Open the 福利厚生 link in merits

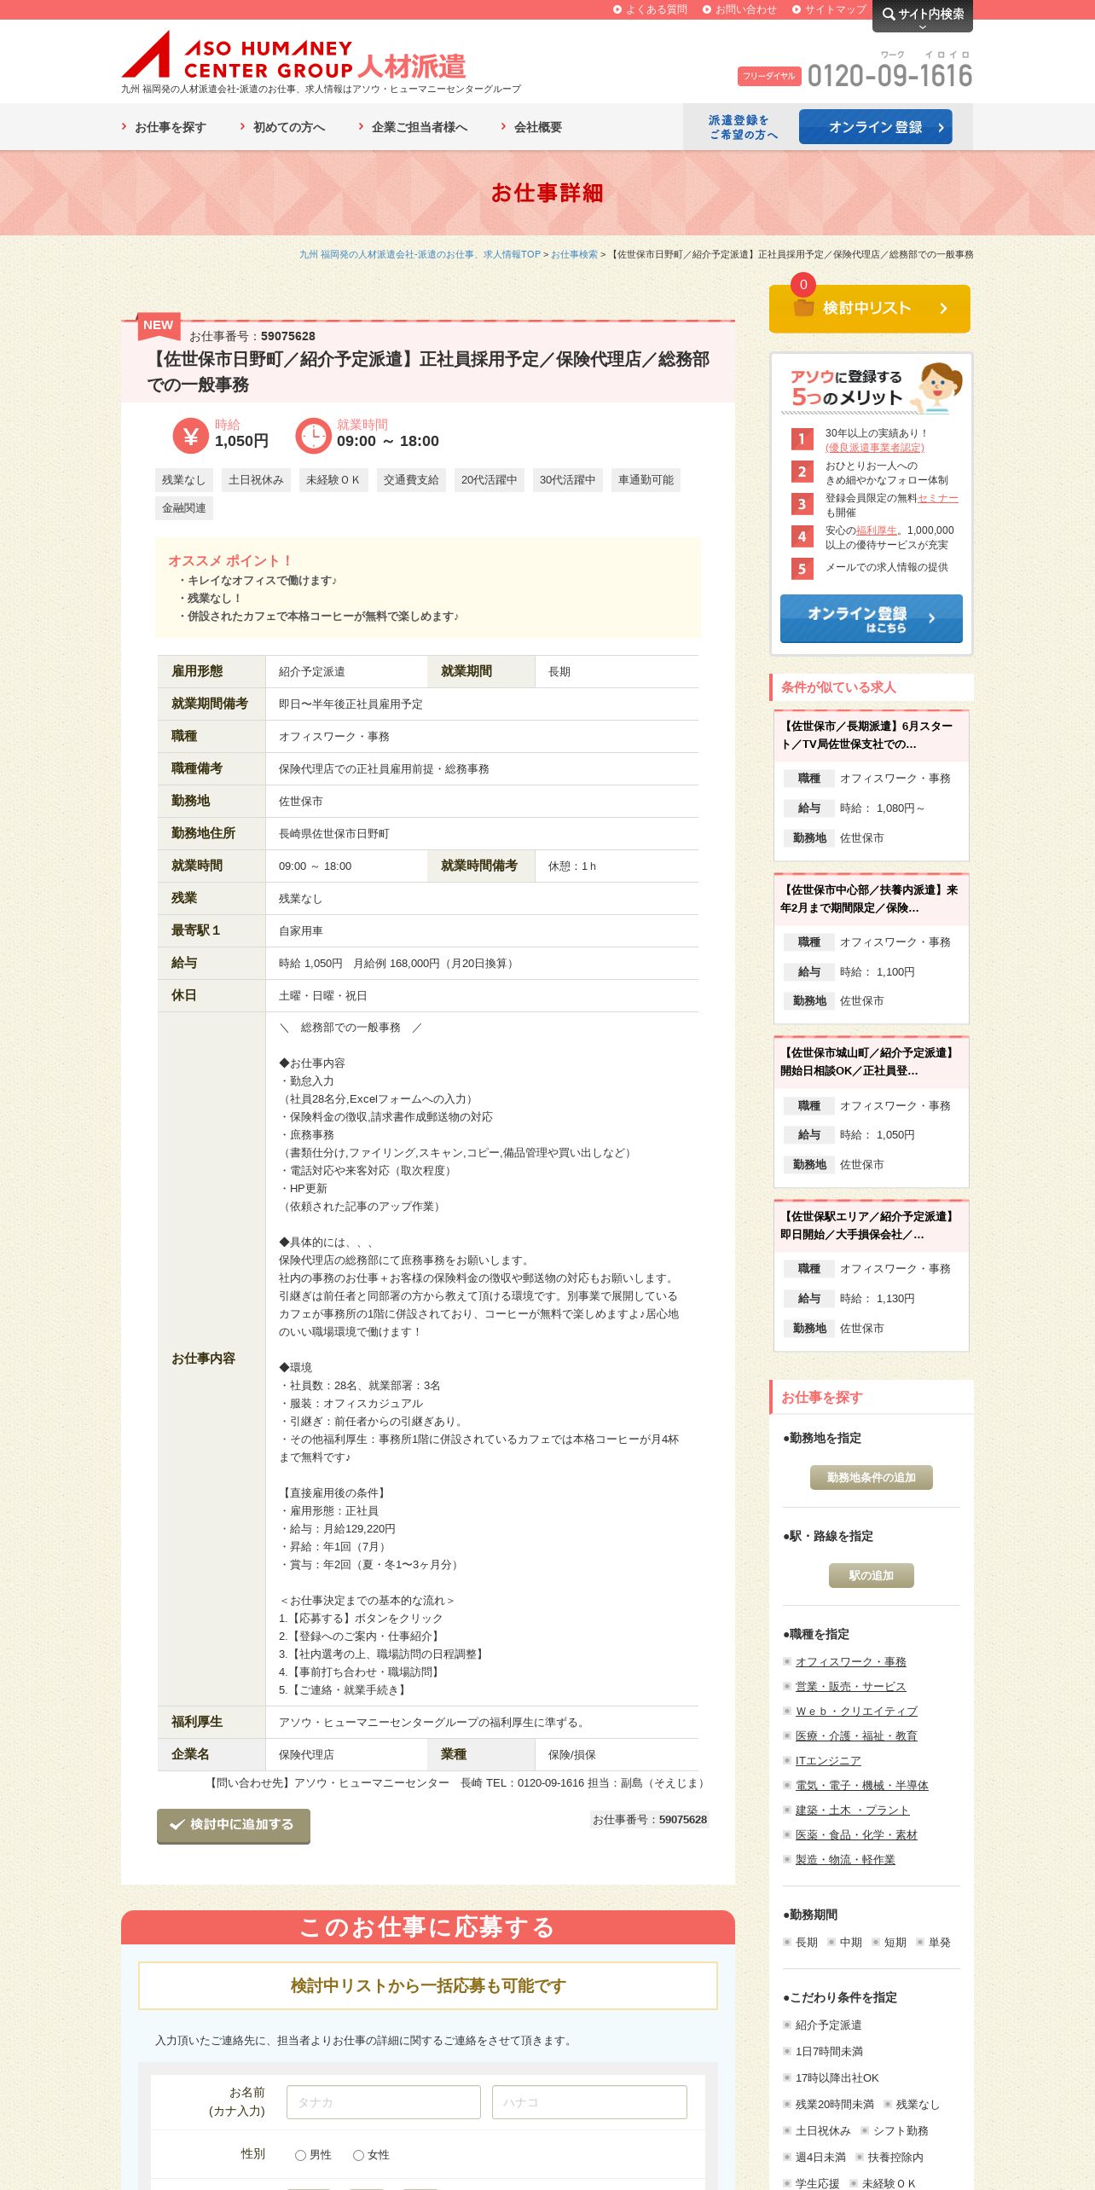point(877,530)
